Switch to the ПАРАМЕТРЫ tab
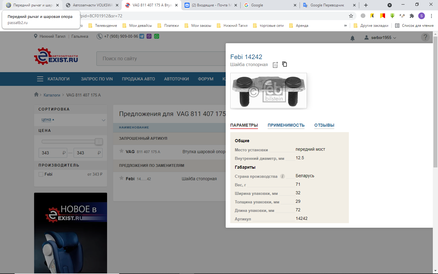The width and height of the screenshot is (438, 274). (x=244, y=125)
